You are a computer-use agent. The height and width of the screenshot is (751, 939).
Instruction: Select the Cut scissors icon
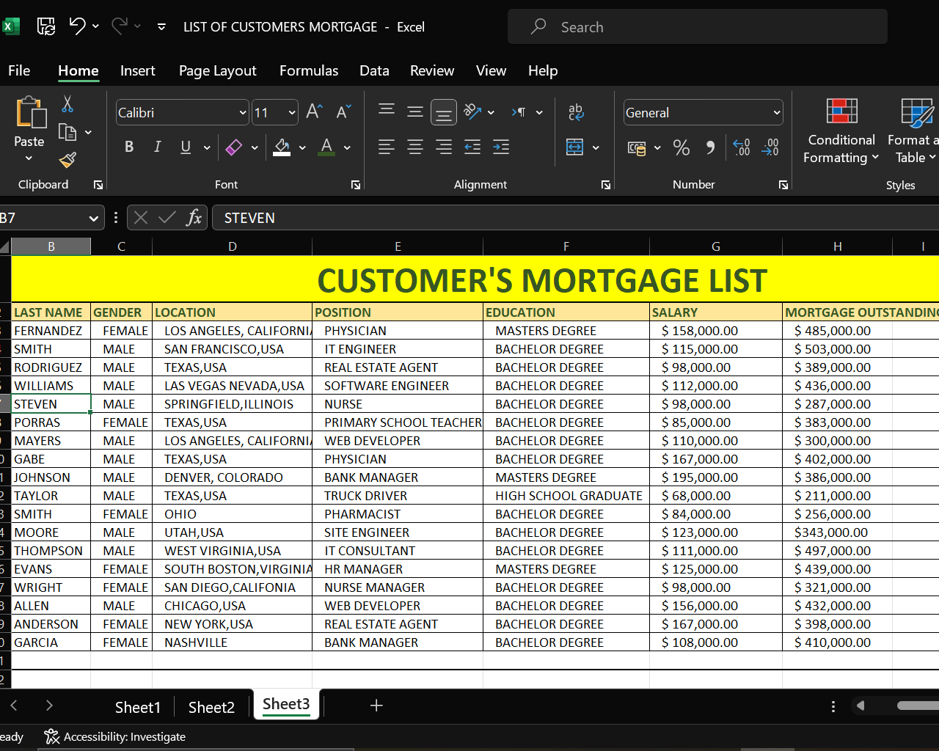pos(67,105)
